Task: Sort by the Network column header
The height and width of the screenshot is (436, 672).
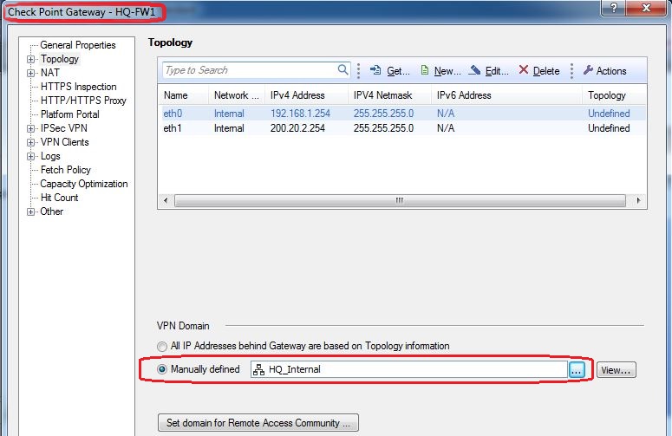Action: pos(237,95)
